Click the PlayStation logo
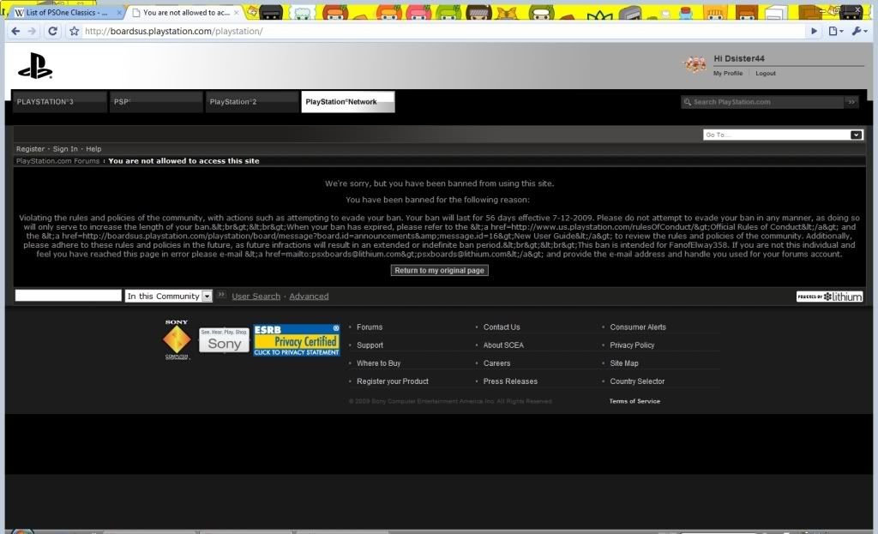 tap(35, 65)
